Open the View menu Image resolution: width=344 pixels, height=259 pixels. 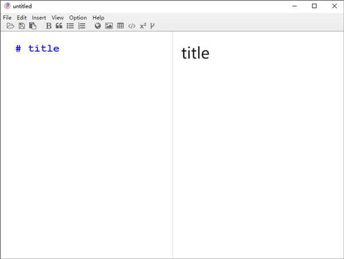click(x=58, y=18)
